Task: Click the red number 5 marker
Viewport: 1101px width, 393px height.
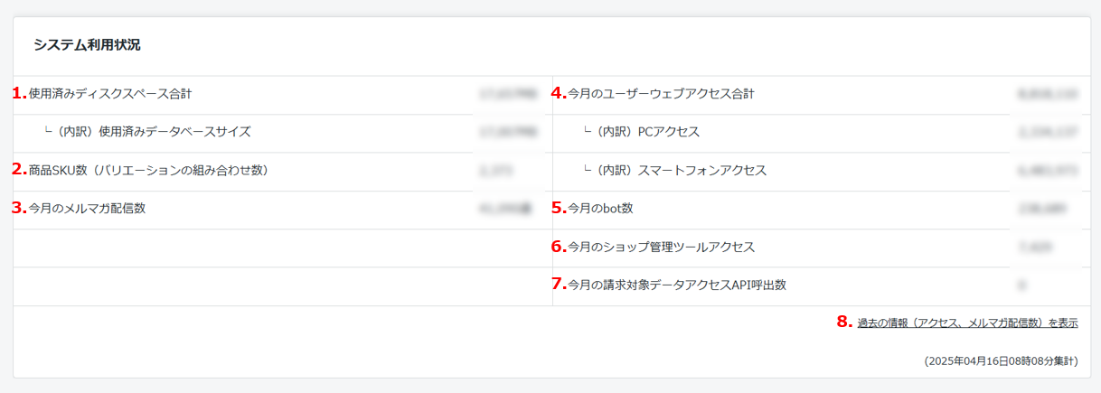Action: (x=559, y=207)
